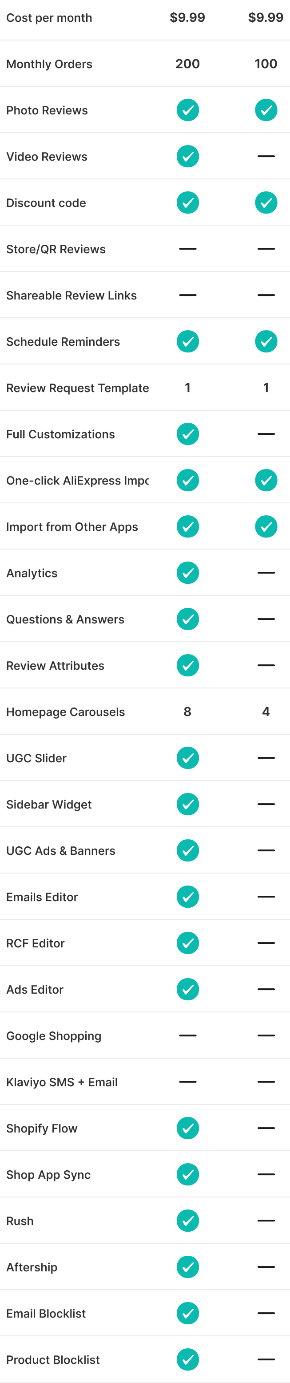290x1383 pixels.
Task: Click the Photo Reviews checkmark for 200-orders plan
Action: coord(187,110)
